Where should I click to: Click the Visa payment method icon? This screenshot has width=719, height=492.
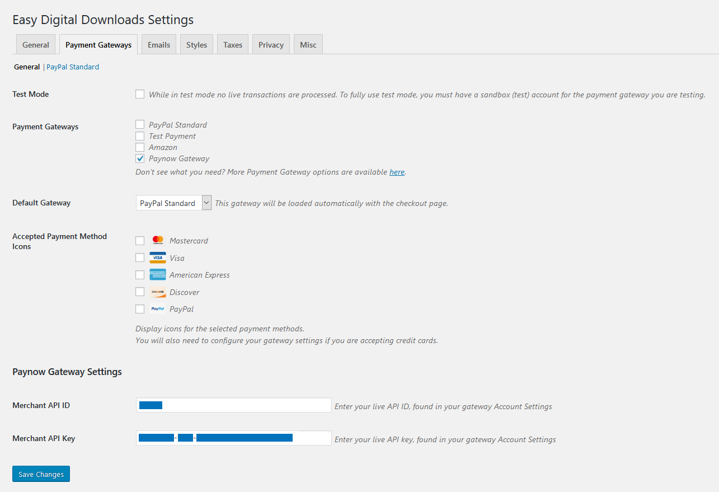158,257
